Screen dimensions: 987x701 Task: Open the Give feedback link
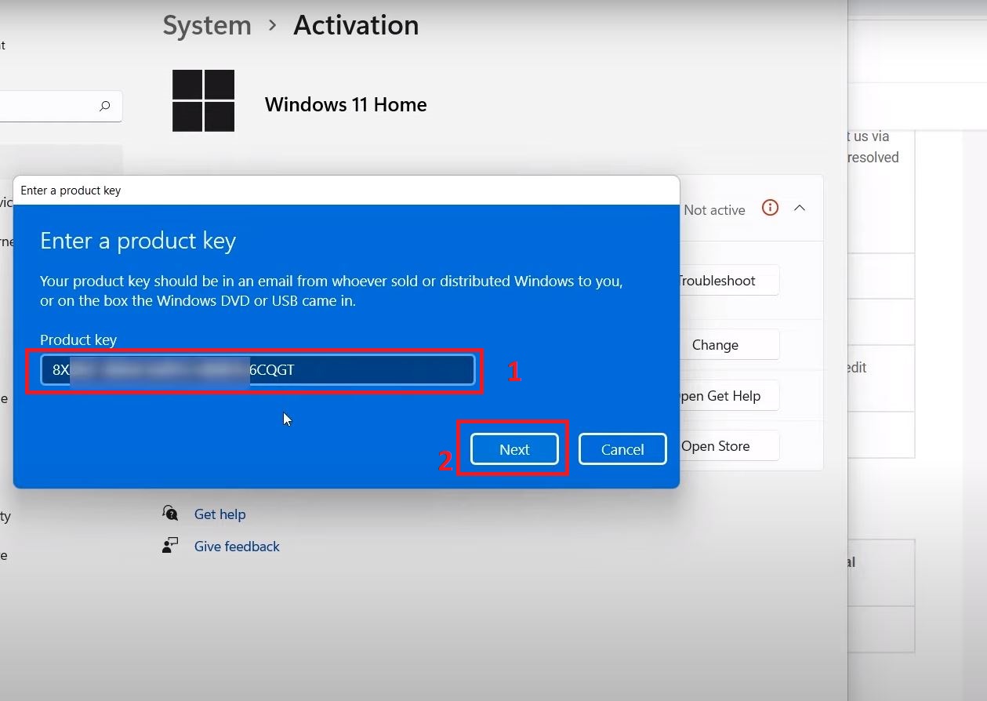237,547
